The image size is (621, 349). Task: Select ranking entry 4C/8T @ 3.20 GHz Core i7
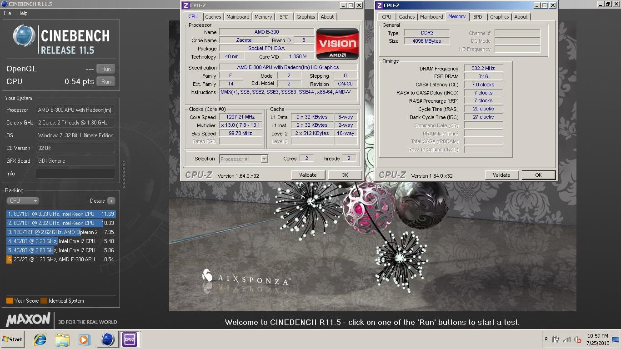coord(61,241)
